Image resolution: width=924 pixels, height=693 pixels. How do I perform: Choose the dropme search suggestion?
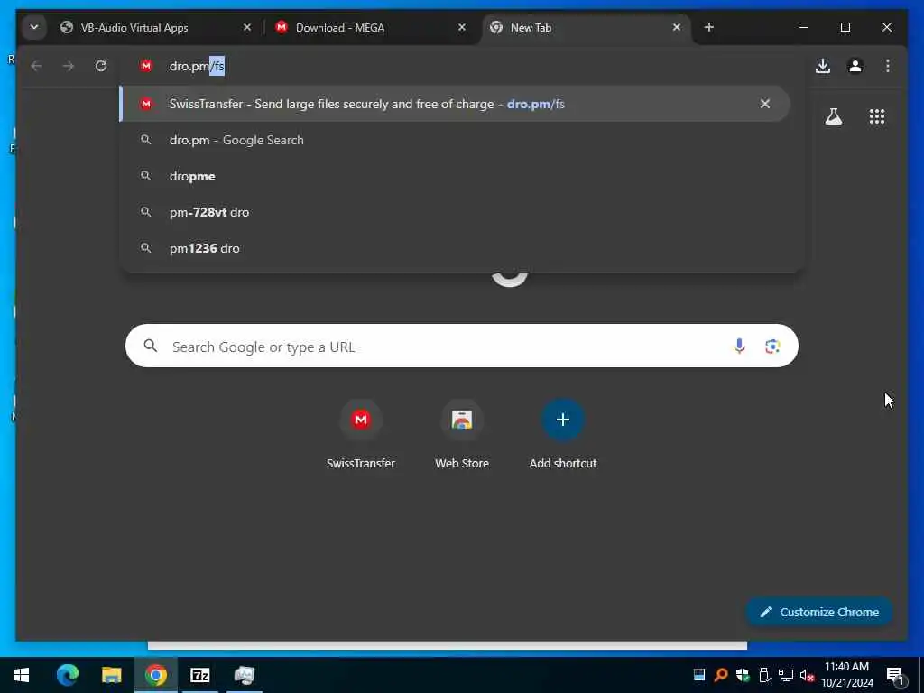[455, 176]
